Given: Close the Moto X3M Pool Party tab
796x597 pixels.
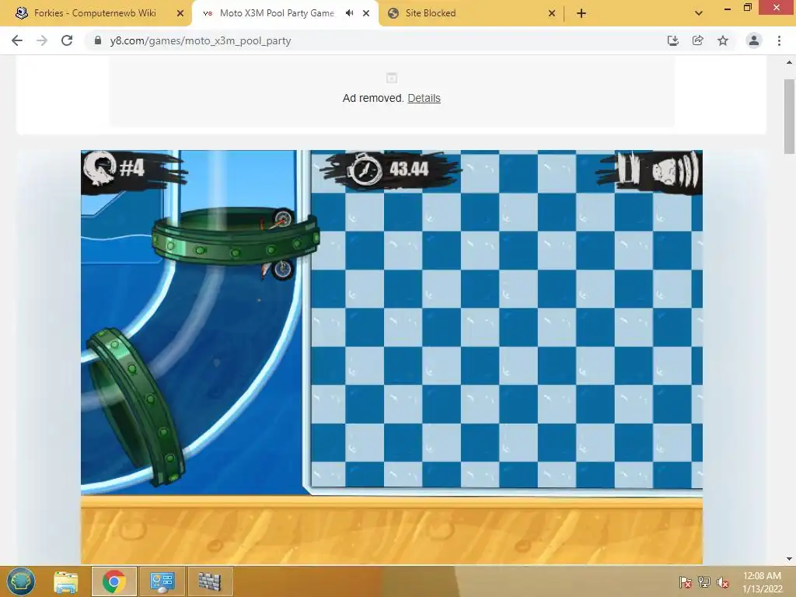Looking at the screenshot, I should click(x=366, y=13).
